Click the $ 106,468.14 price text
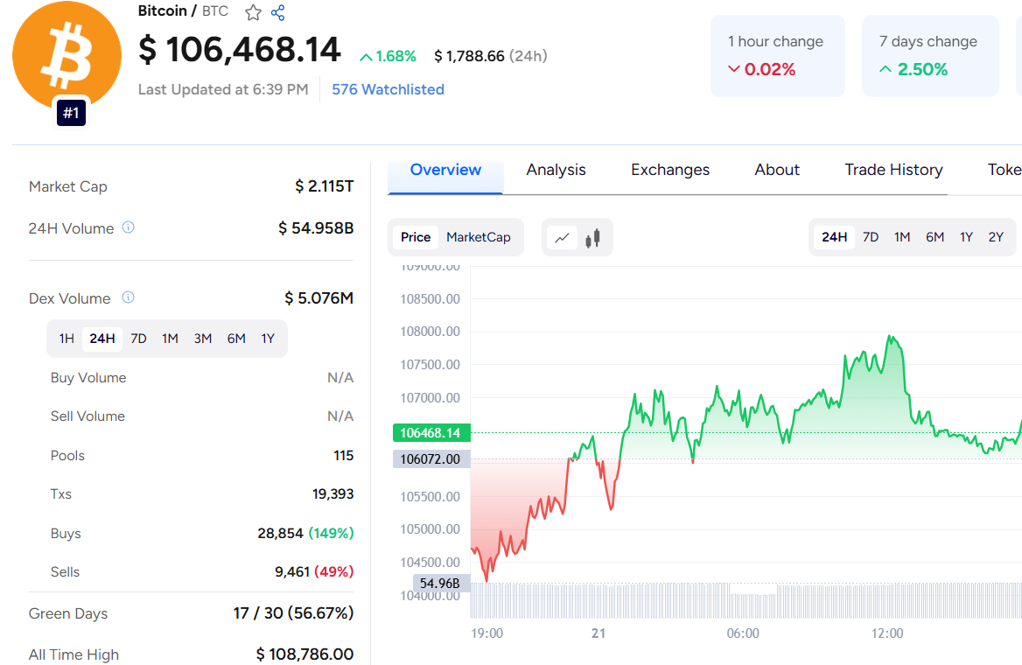1022x665 pixels. tap(240, 50)
